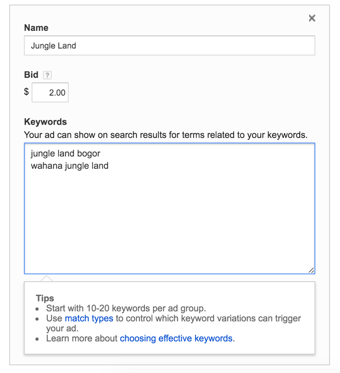Open the choosing effective keywords link
The width and height of the screenshot is (340, 373).
[x=176, y=338]
